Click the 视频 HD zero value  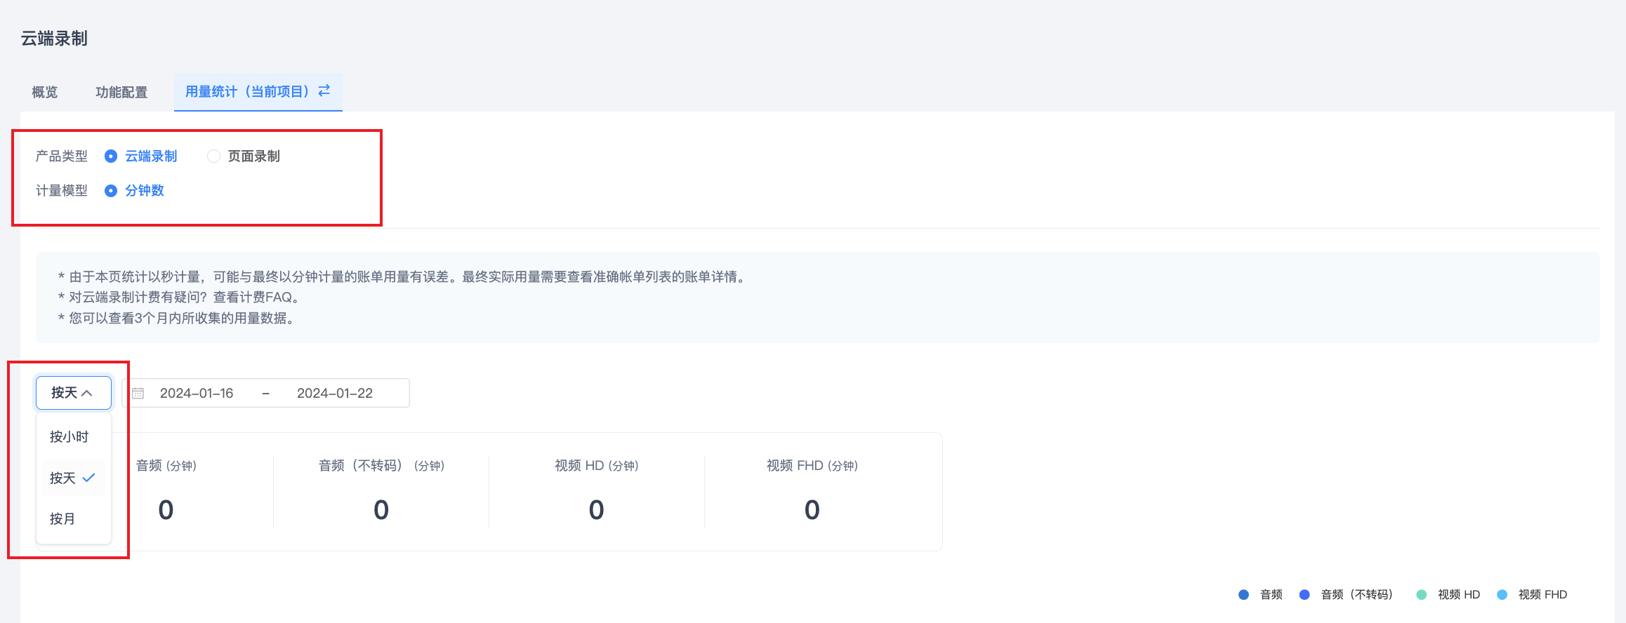597,510
